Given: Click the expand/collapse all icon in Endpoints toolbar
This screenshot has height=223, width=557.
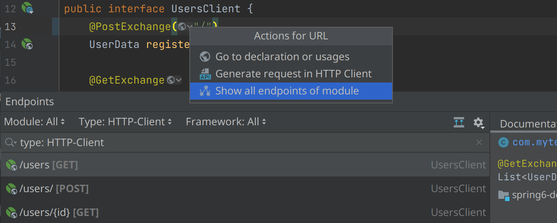Looking at the screenshot, I should [x=459, y=122].
